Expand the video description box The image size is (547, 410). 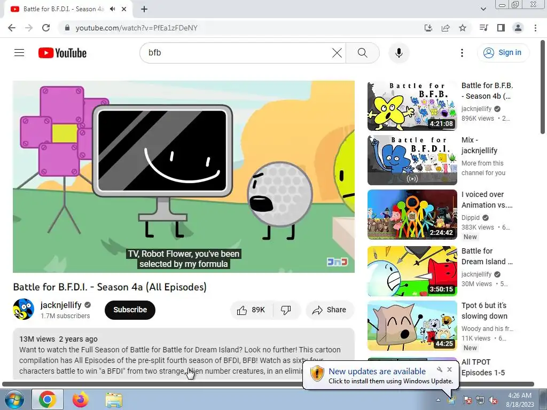pyautogui.click(x=184, y=354)
